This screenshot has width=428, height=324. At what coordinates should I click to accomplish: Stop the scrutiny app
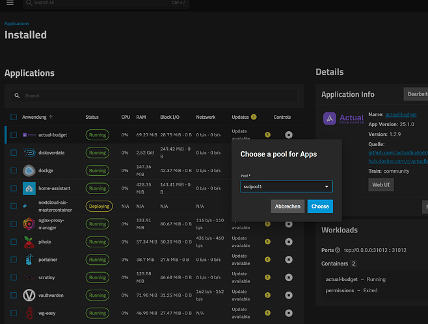pyautogui.click(x=289, y=277)
